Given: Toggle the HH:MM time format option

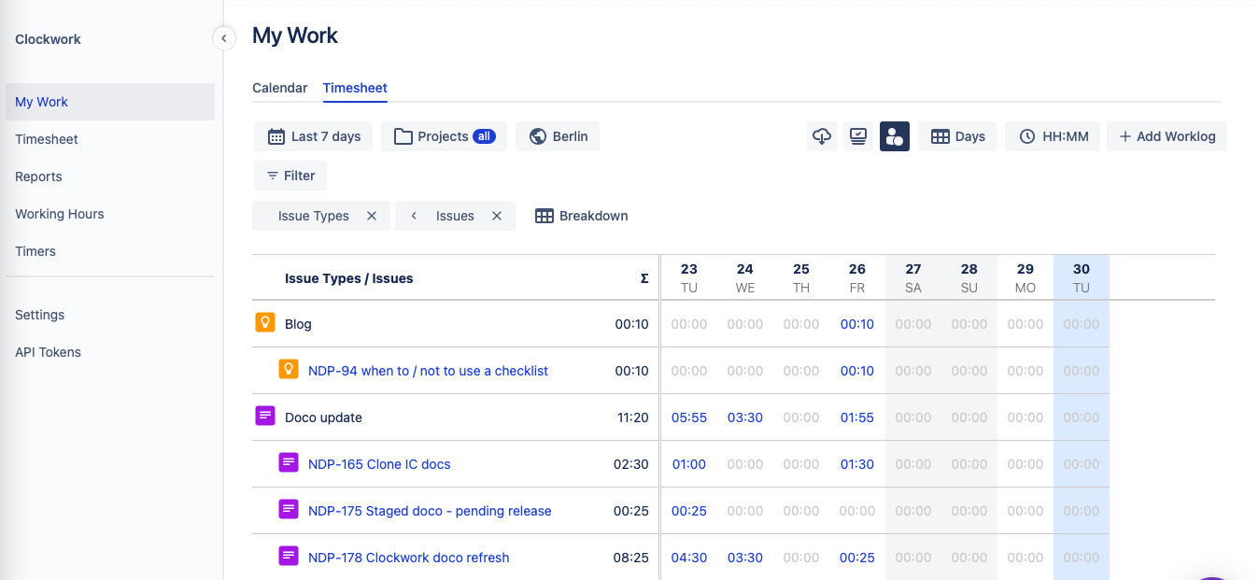Looking at the screenshot, I should pyautogui.click(x=1053, y=136).
